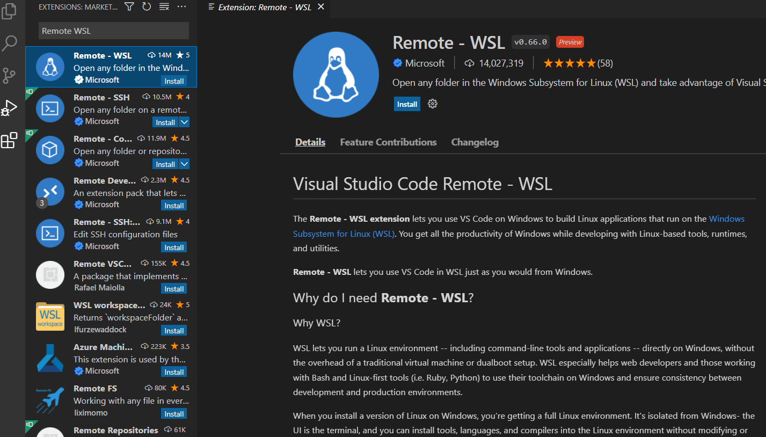Select Azure Machine Learning extension icon
766x437 pixels.
50,359
